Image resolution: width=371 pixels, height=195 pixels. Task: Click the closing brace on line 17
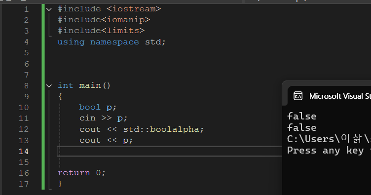tap(60, 184)
